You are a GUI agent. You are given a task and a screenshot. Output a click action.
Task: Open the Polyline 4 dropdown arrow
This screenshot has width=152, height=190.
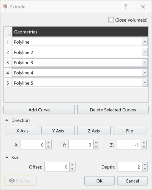coord(145,73)
